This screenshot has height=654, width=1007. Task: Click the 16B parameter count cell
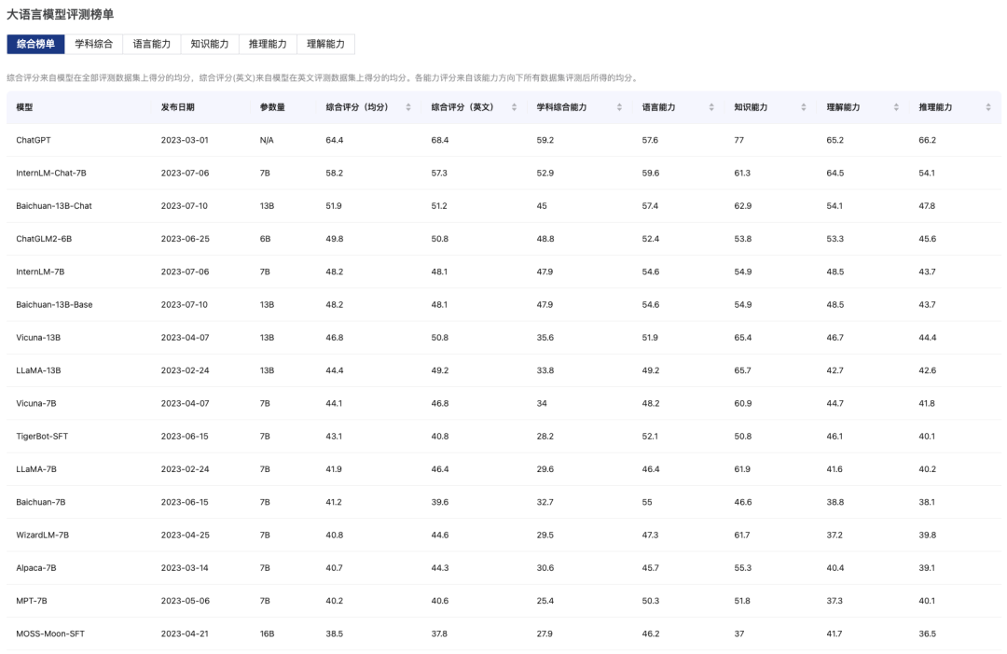pos(268,633)
